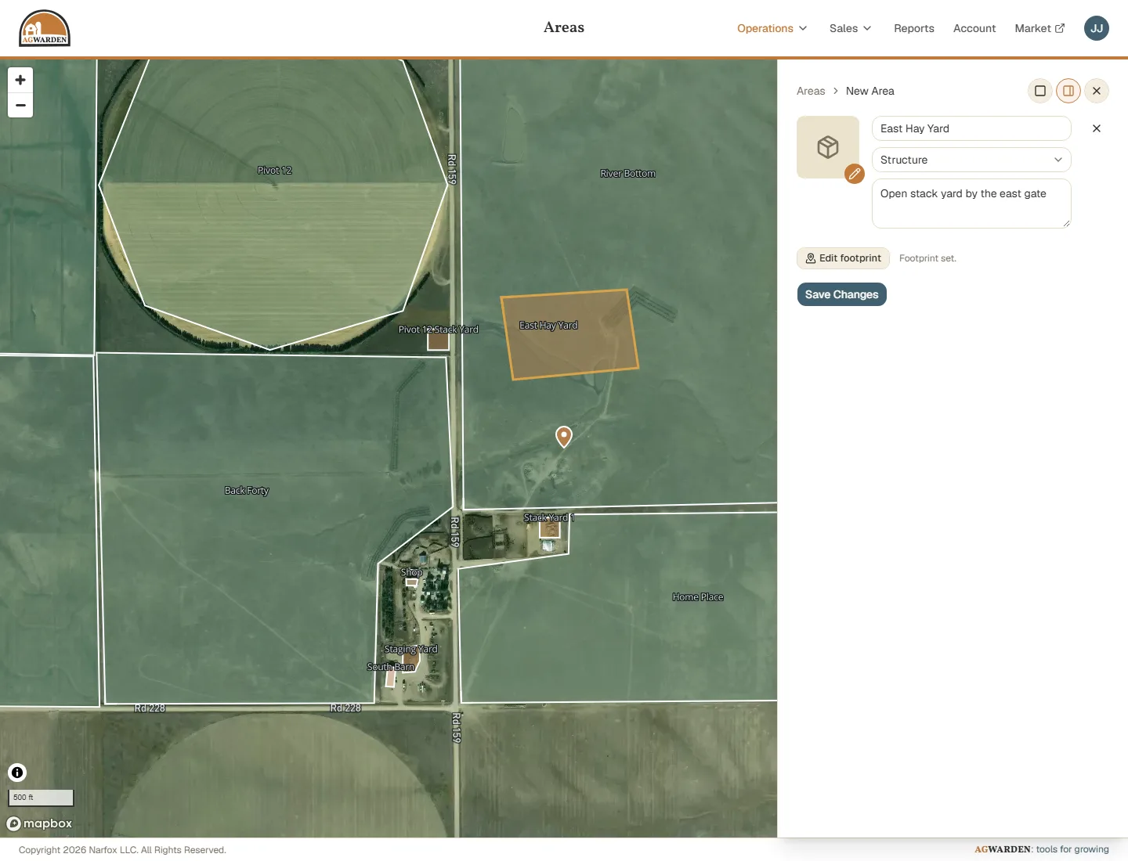This screenshot has height=861, width=1128.
Task: Navigate to Areas breadcrumb
Action: pos(811,91)
